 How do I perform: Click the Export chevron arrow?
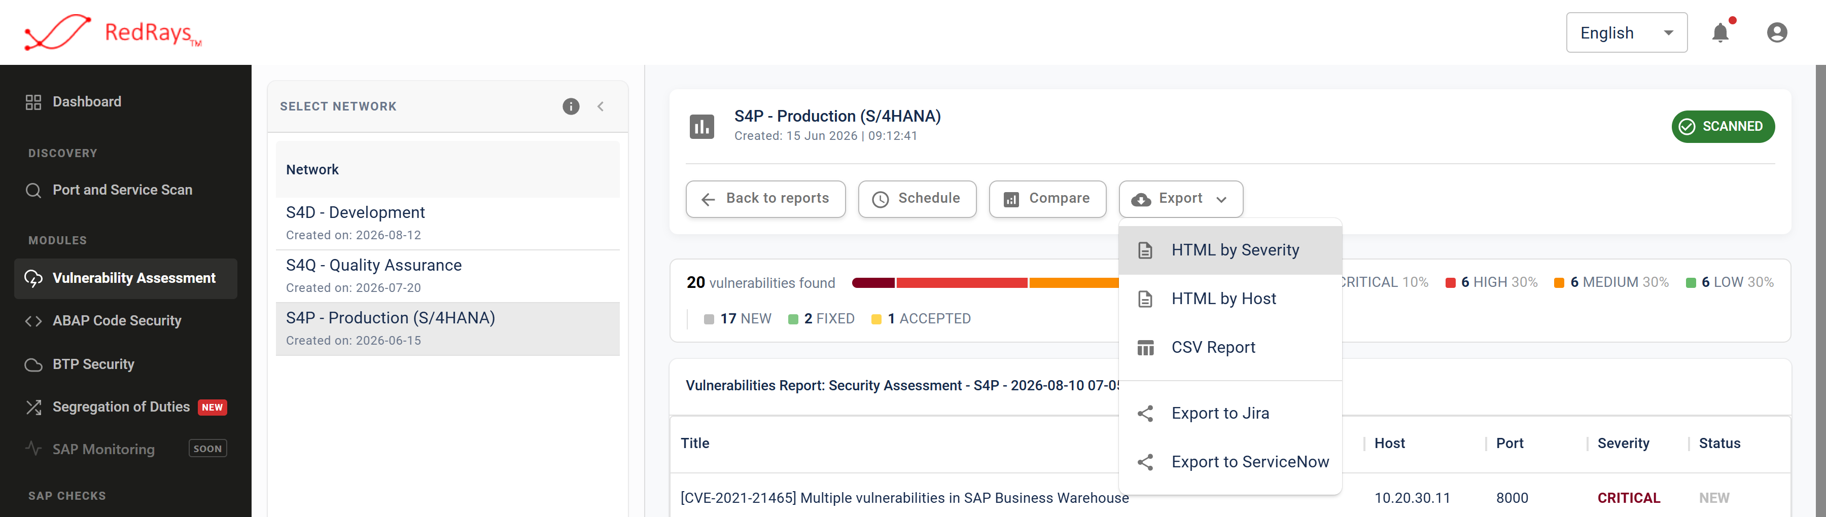click(x=1221, y=200)
